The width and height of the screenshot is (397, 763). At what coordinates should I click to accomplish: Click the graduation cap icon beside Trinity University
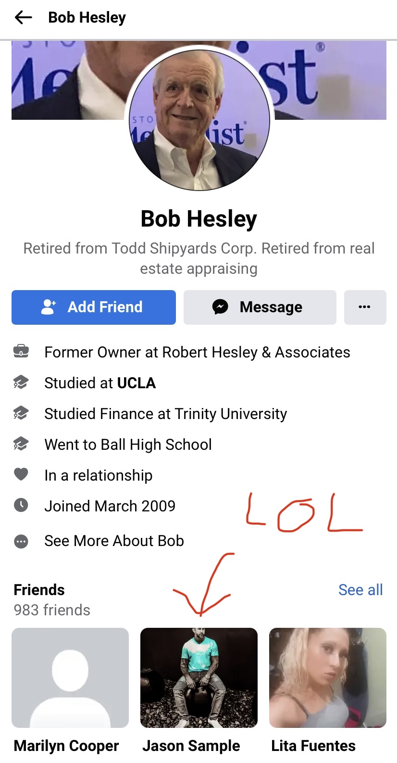tap(21, 413)
